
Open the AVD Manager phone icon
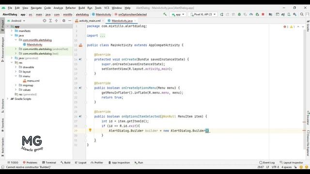[x=289, y=14]
